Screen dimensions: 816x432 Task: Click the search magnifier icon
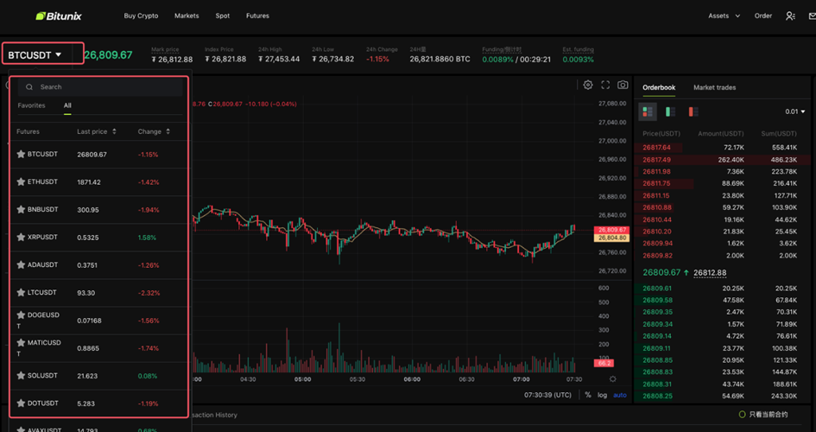[x=29, y=87]
